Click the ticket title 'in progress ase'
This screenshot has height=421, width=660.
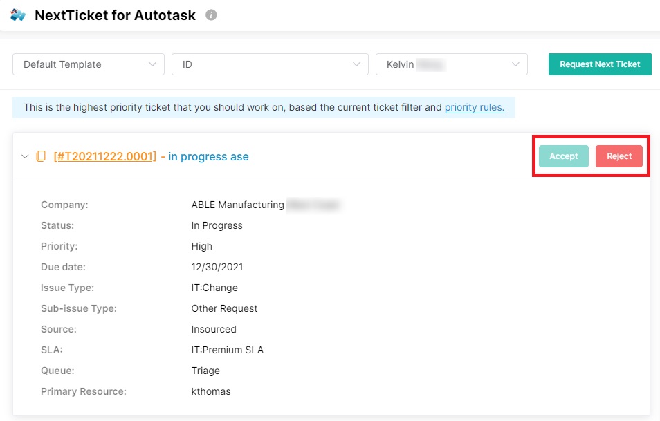pos(208,156)
